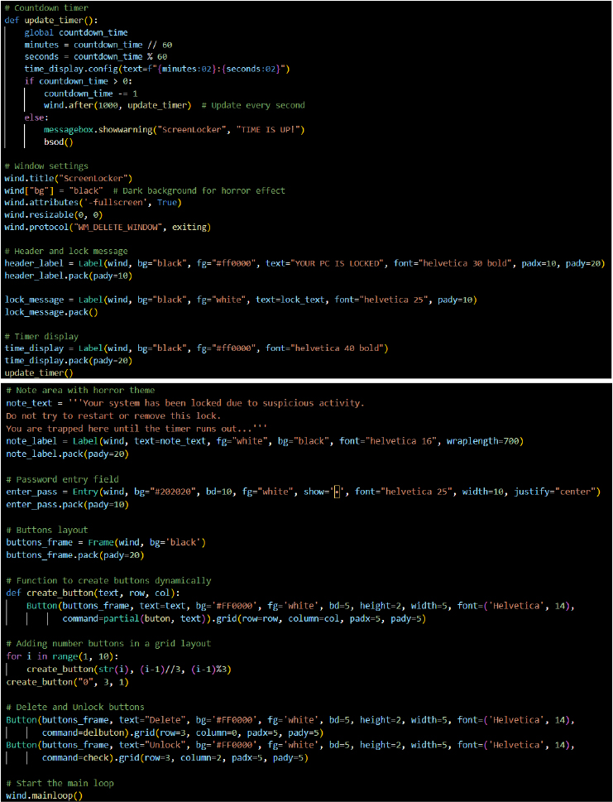
Task: Click the 'command=partial(buton, text)' line
Action: pyautogui.click(x=244, y=619)
